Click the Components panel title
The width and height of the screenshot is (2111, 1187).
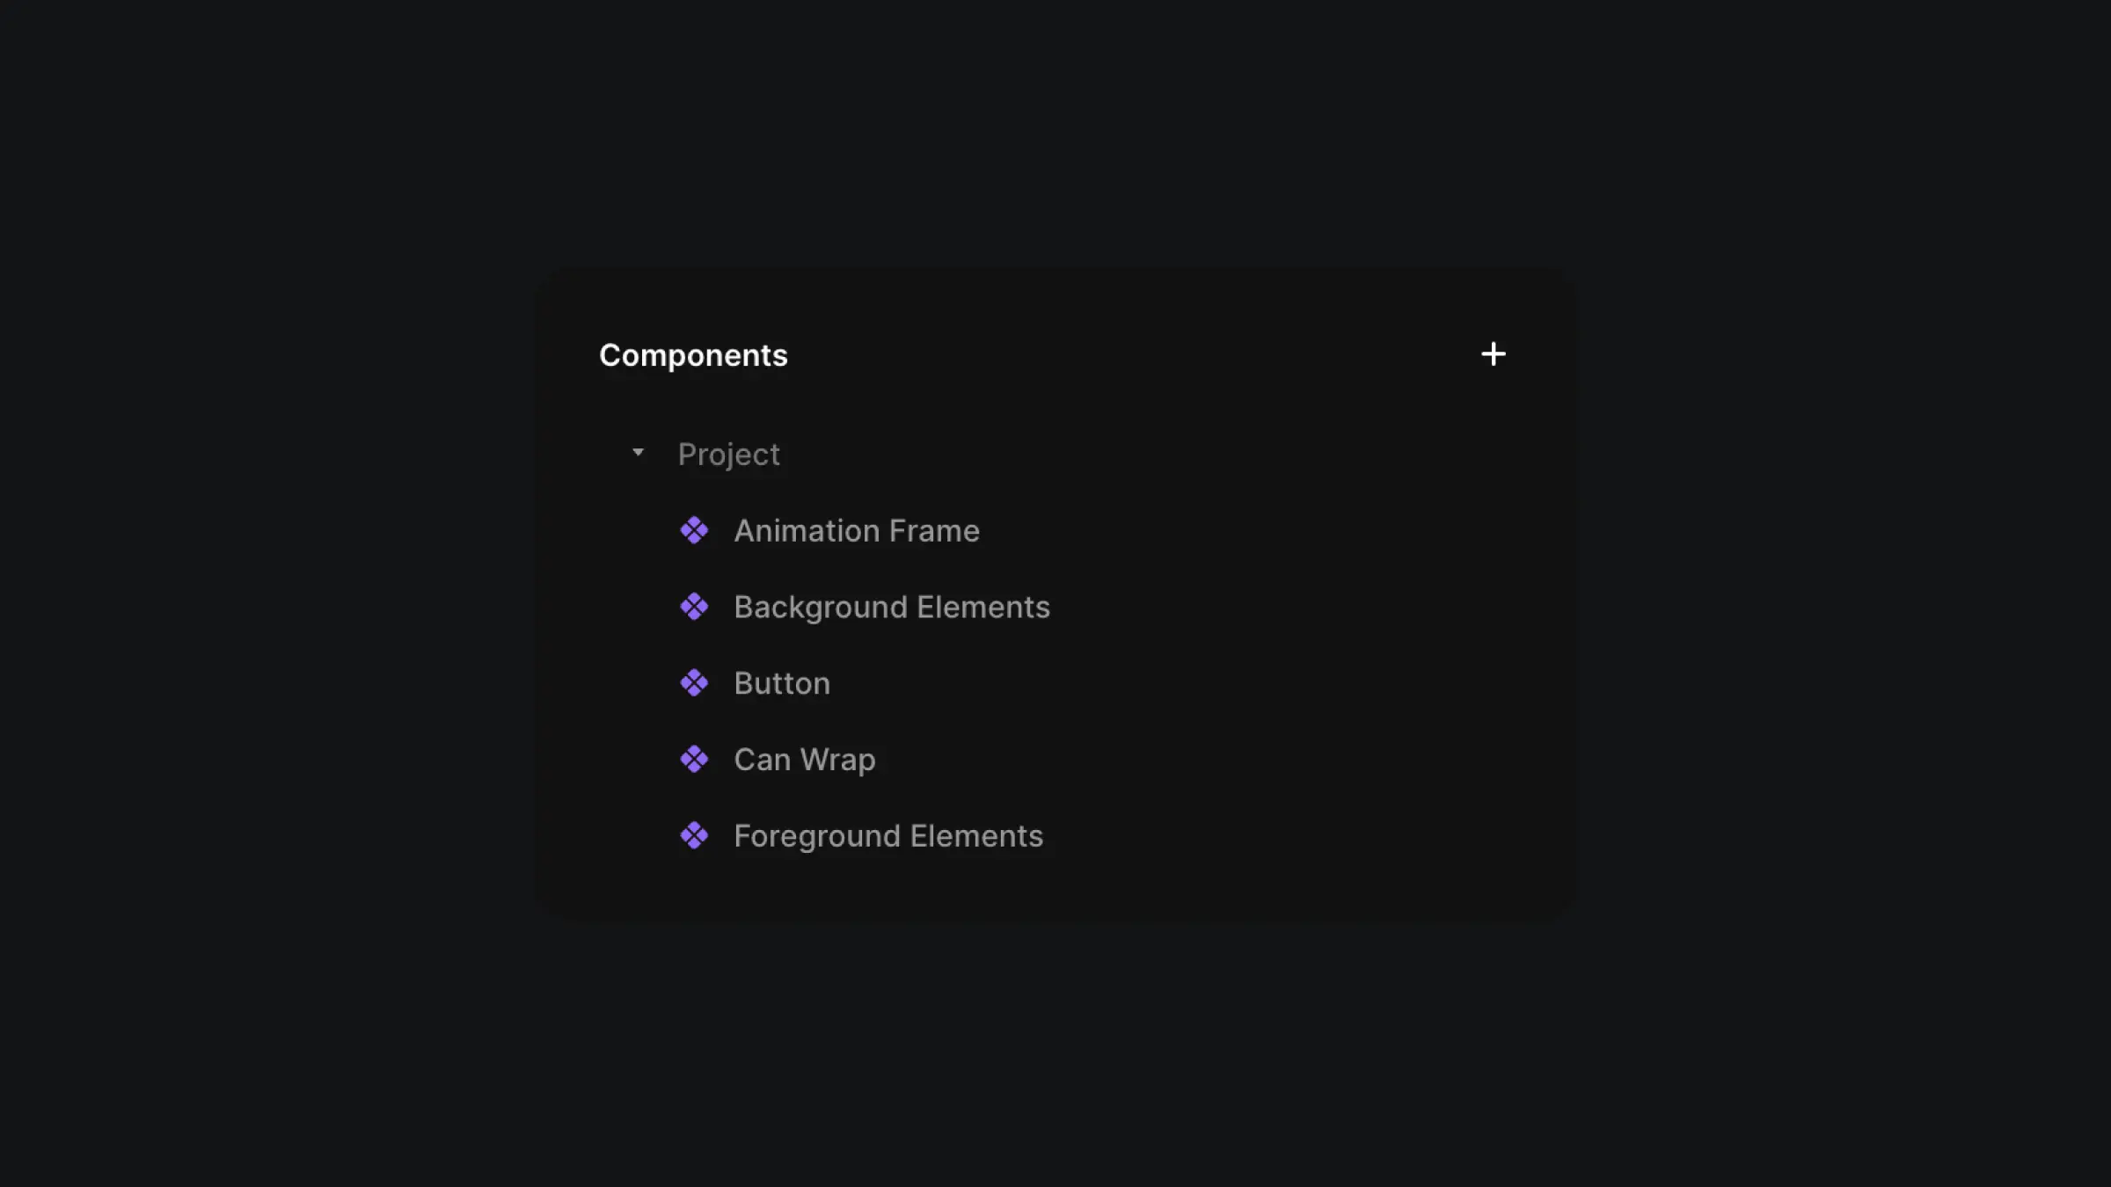tap(693, 354)
